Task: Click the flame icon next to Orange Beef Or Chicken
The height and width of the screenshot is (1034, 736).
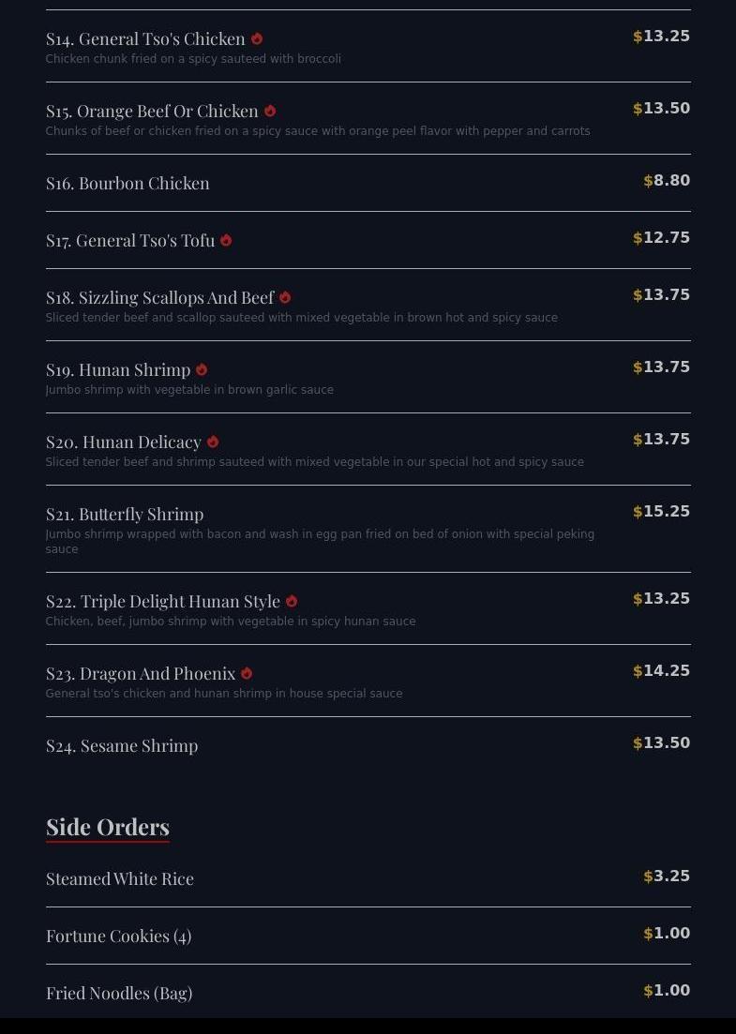Action: pos(270,112)
